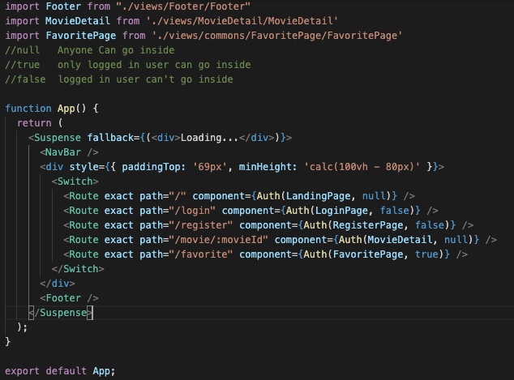Place cursor on comment '//null Anyone Can go inside'

90,50
